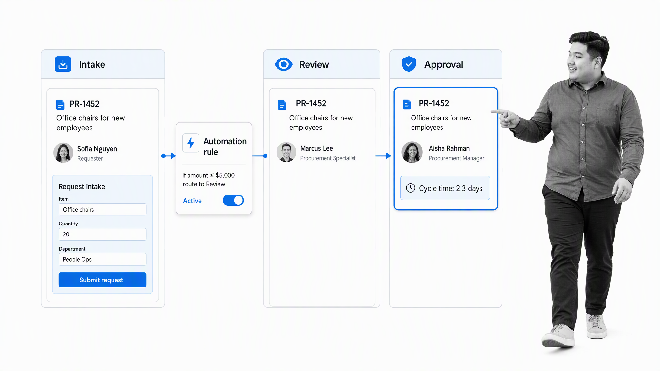This screenshot has width=660, height=371.
Task: Click 'Office chairs for new employees' in Approval card
Action: point(441,123)
